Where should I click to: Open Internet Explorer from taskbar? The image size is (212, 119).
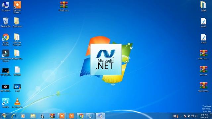14,116
